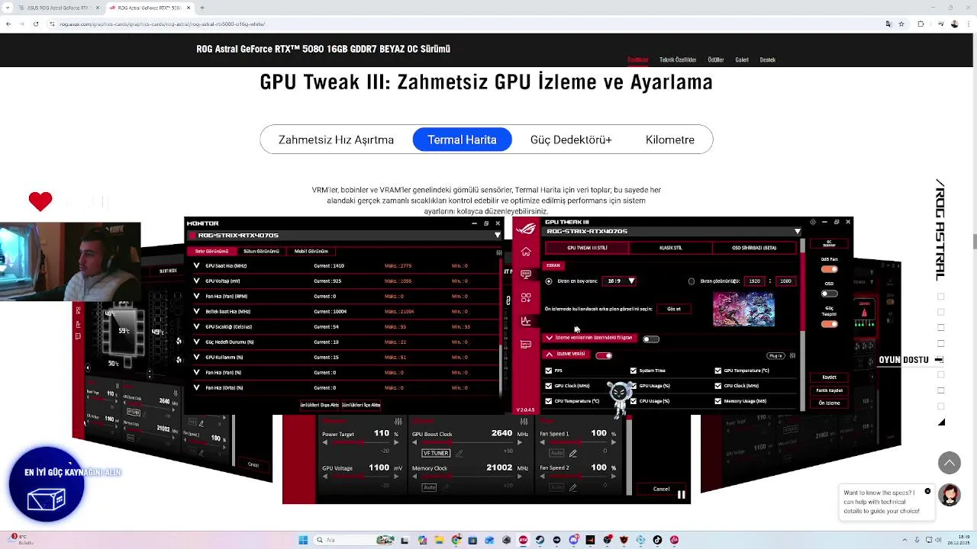977x549 pixels.
Task: Open Steam from the taskbar
Action: (540, 540)
